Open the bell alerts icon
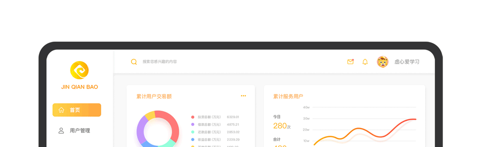This screenshot has height=147, width=480. click(x=365, y=62)
